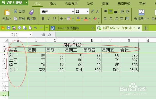Click the formula bar input field
156x99 pixels.
[x=106, y=35]
